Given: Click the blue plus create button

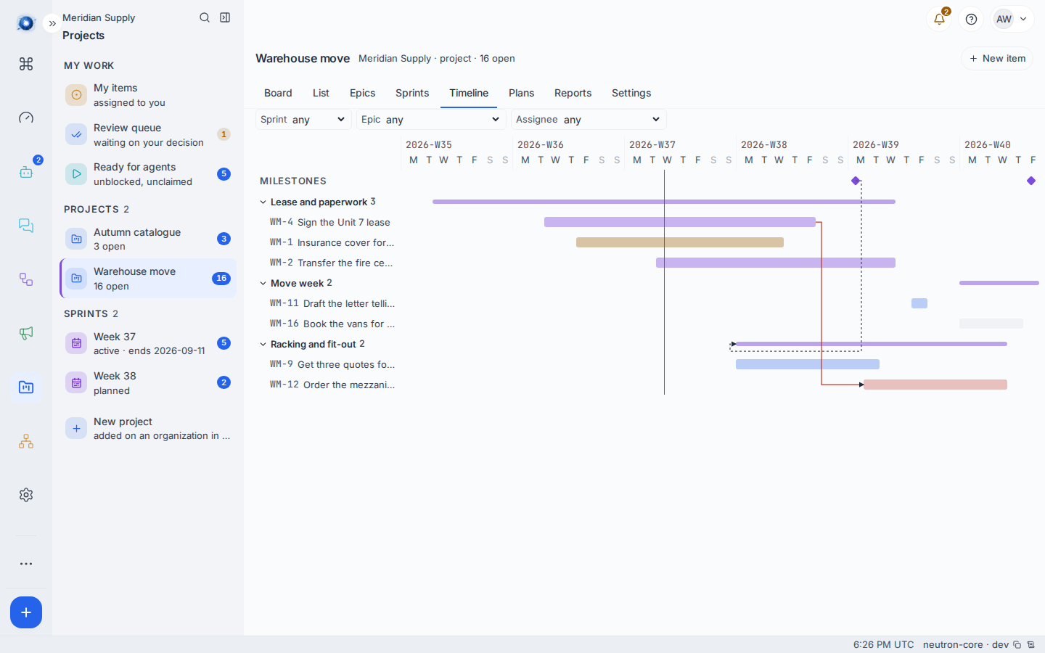Looking at the screenshot, I should [26, 612].
